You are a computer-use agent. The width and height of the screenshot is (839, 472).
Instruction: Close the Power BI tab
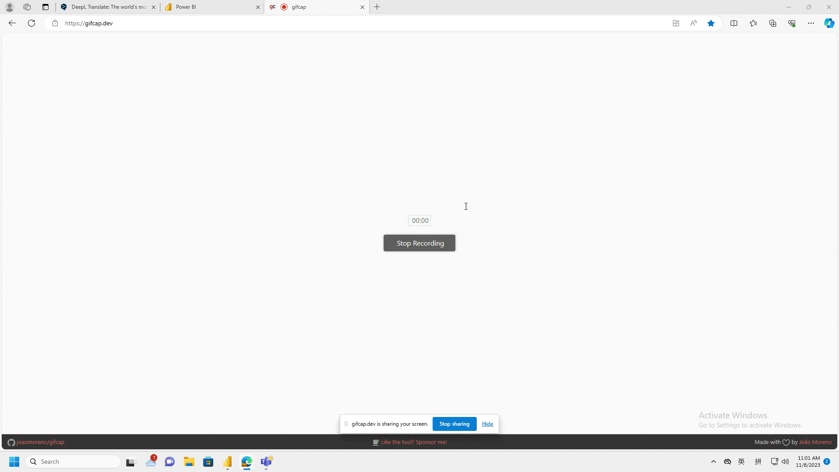[258, 7]
